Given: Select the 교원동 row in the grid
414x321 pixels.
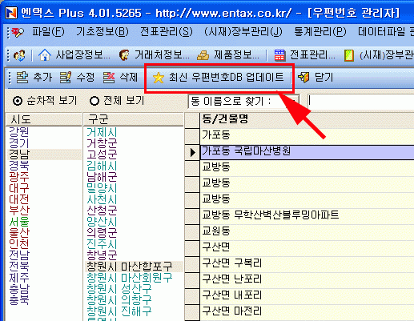Looking at the screenshot, I should click(x=307, y=231).
